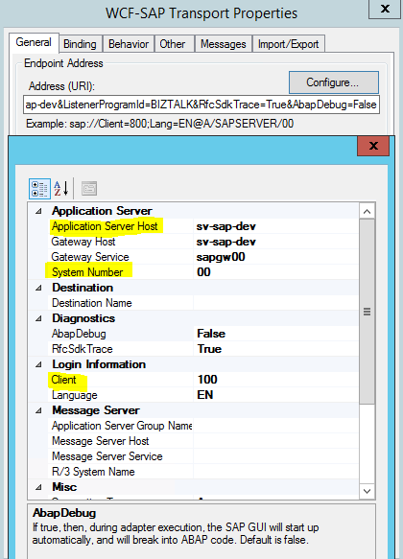The width and height of the screenshot is (403, 559).
Task: Switch to the Behavior tab
Action: tap(129, 44)
